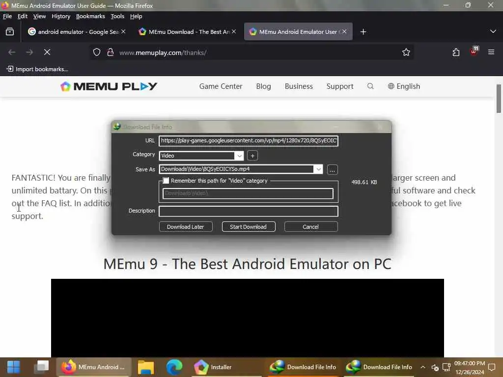This screenshot has height=377, width=503.
Task: Launch Microsoft Edge from taskbar
Action: [x=174, y=367]
